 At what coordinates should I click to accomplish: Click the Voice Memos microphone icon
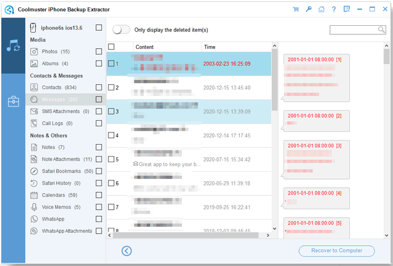[x=34, y=207]
